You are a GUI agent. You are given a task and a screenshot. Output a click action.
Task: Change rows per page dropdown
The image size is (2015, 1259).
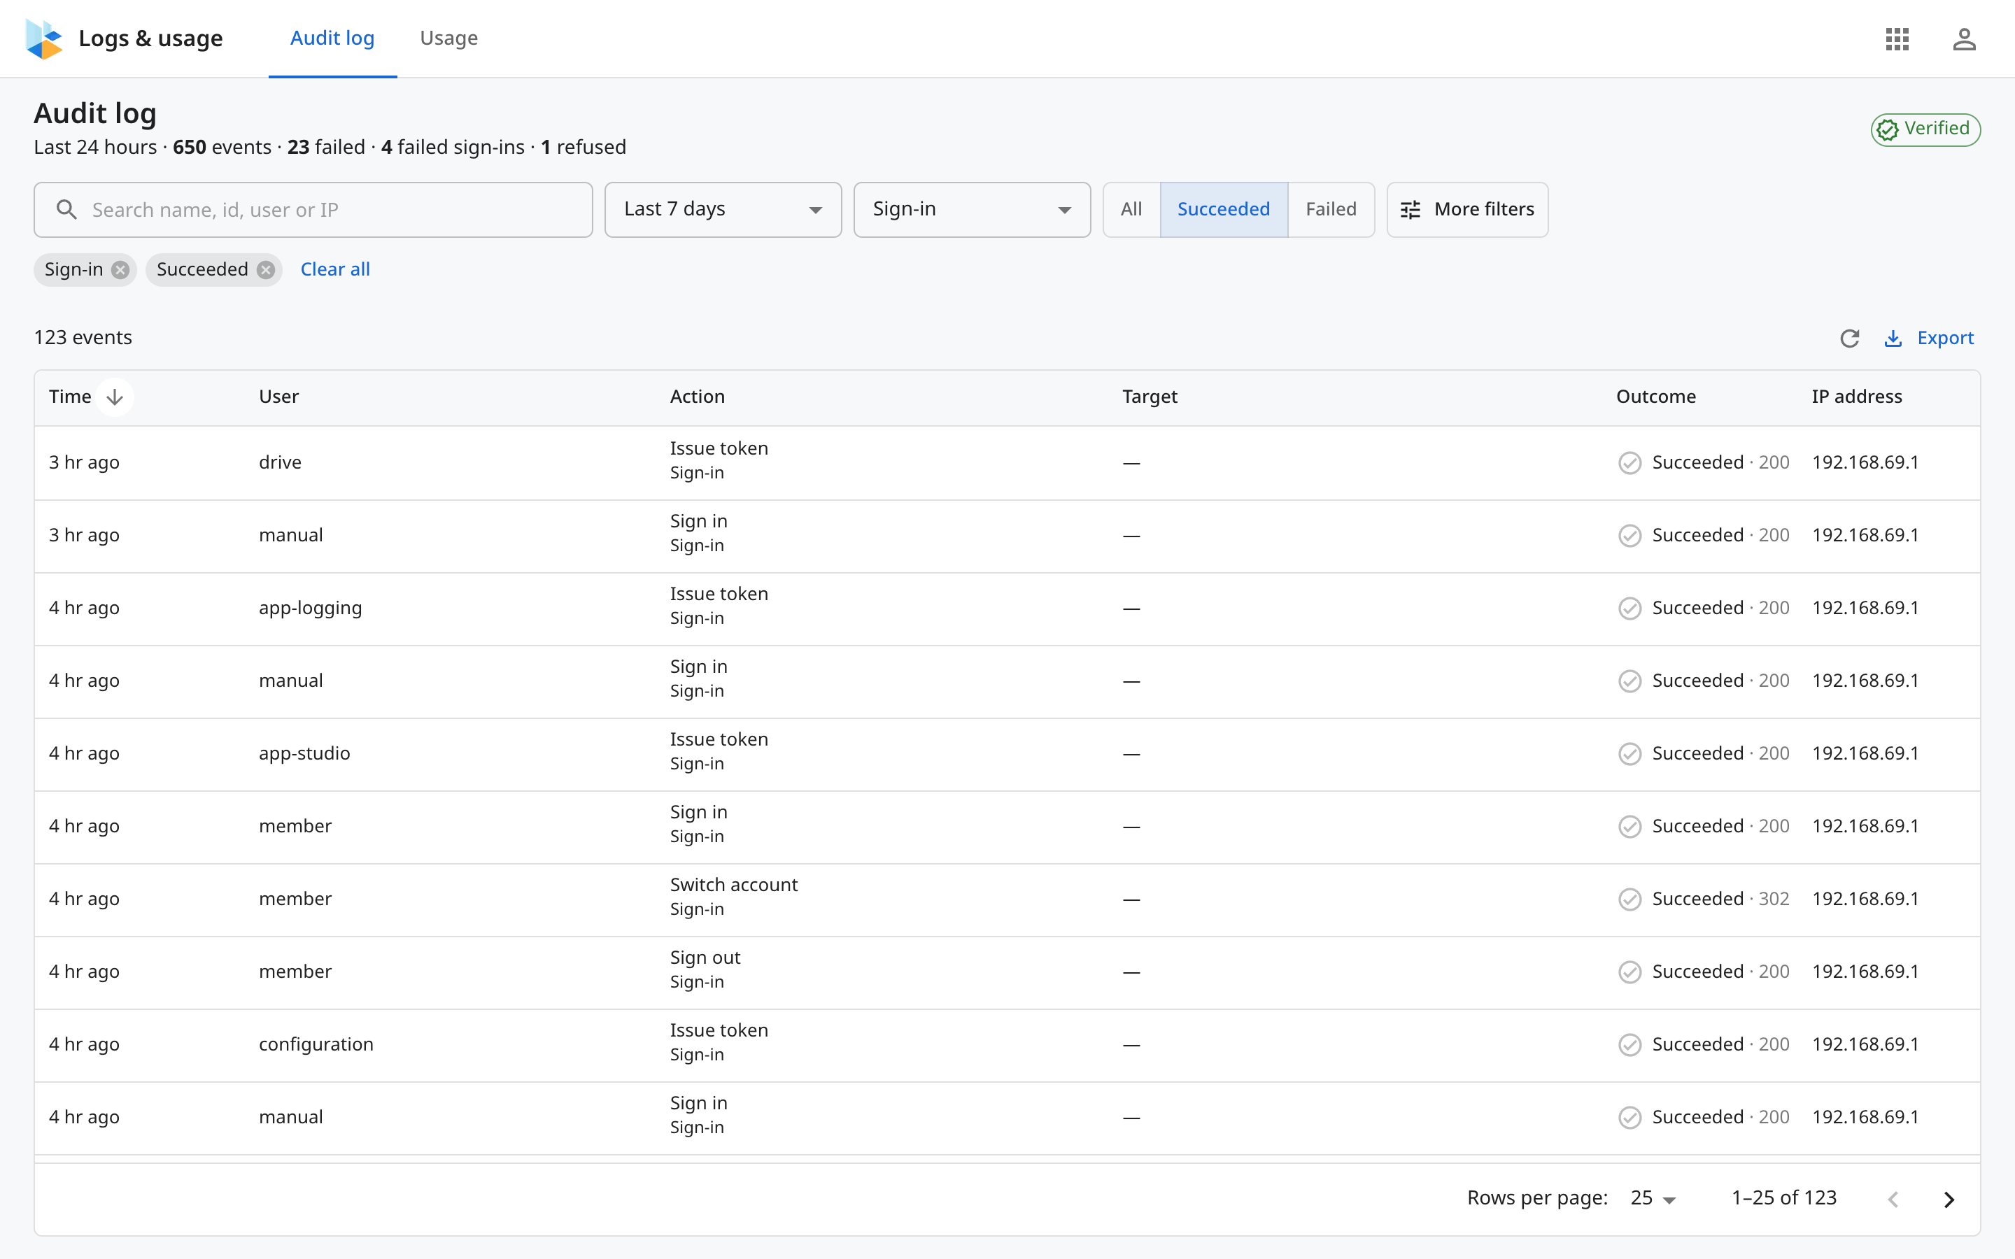[1653, 1198]
